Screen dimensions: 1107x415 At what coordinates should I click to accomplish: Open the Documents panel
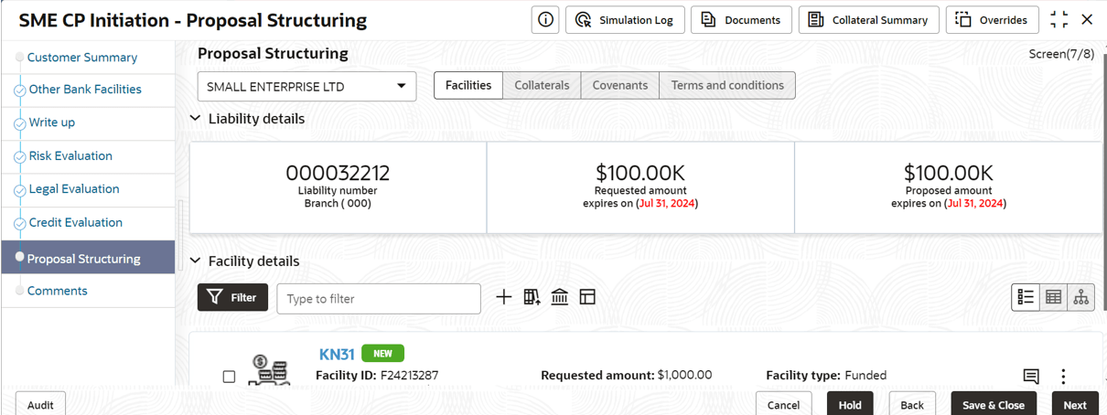coord(741,19)
